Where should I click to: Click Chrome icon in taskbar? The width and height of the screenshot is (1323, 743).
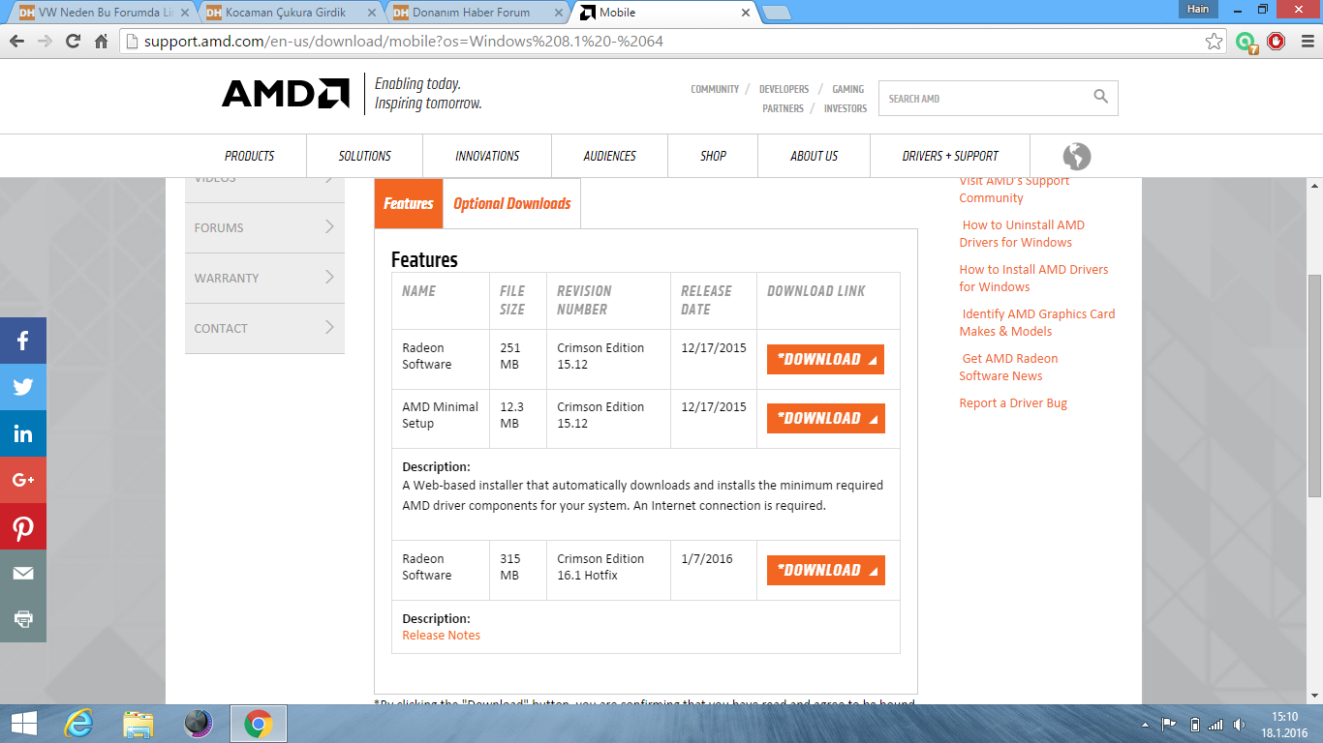258,724
